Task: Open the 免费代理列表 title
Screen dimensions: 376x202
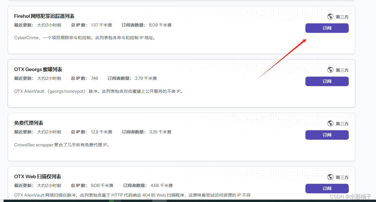Action: click(x=29, y=123)
